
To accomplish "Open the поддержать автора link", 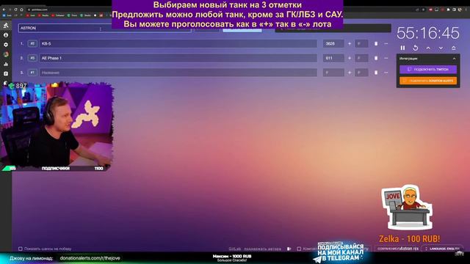I will click(262, 249).
